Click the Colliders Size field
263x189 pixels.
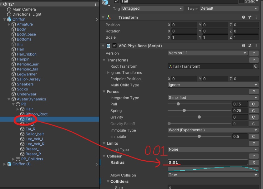pyautogui.click(x=213, y=187)
